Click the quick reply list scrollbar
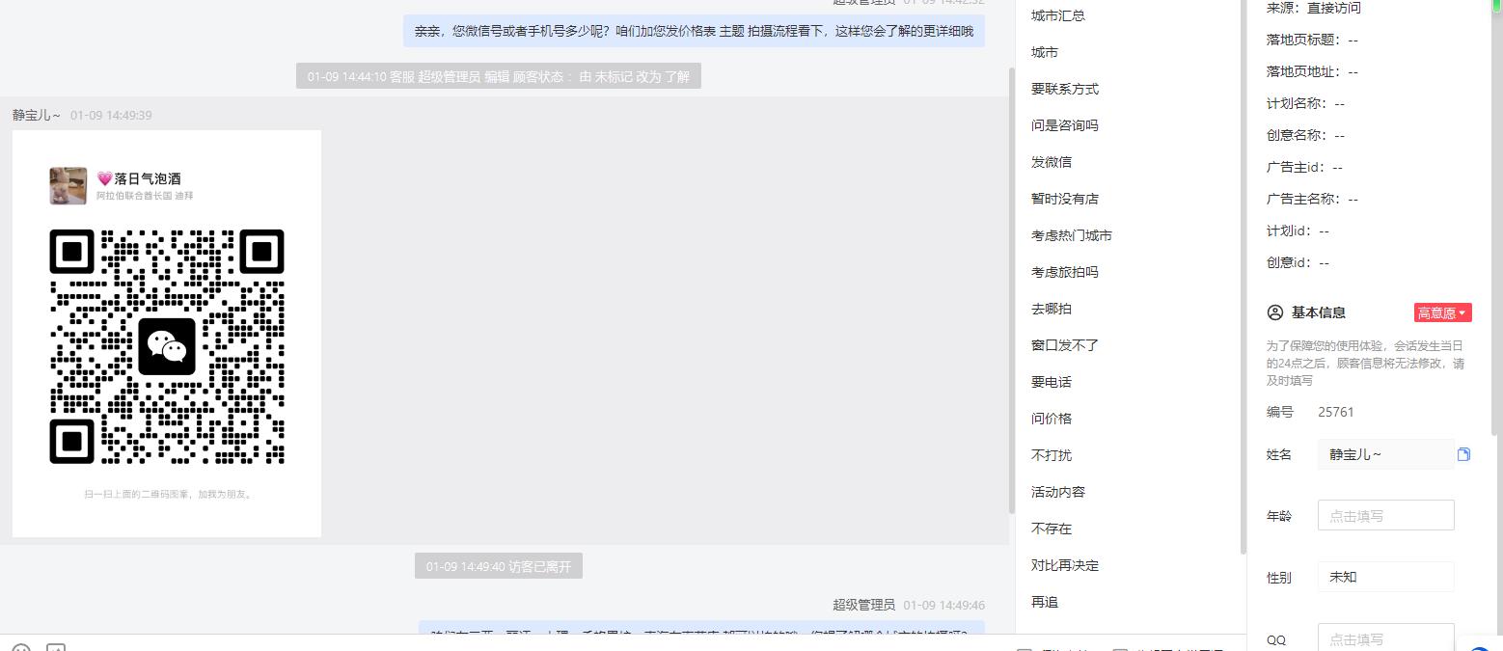 click(x=1243, y=277)
